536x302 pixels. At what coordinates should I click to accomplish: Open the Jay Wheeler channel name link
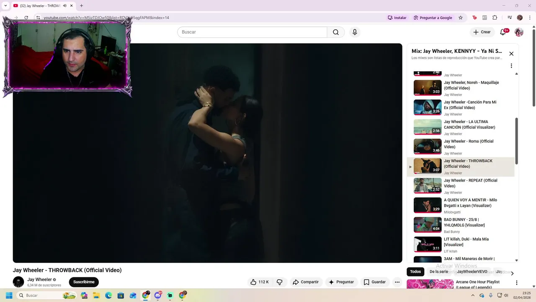(x=40, y=279)
